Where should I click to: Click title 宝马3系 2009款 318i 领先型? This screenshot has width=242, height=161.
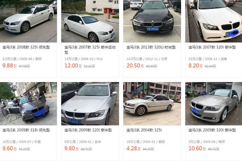click(x=26, y=130)
